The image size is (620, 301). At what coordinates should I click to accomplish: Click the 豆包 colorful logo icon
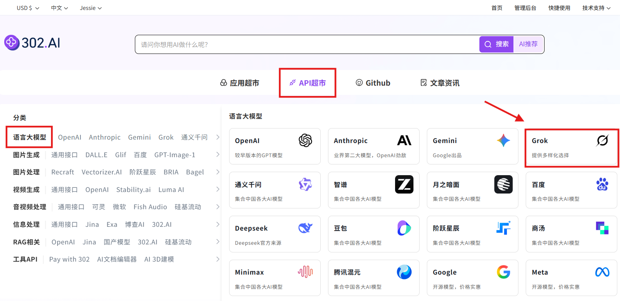[x=404, y=228]
